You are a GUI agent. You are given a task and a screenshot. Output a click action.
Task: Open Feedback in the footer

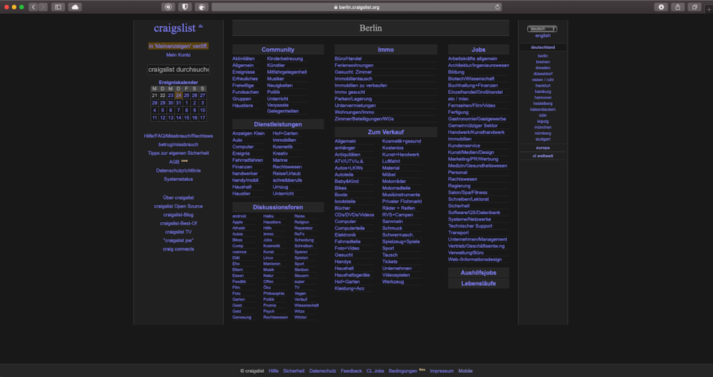tap(351, 371)
